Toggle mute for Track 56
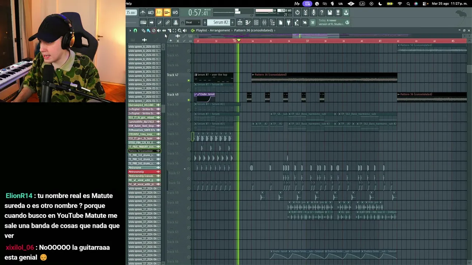472x265 pixels. 189,169
